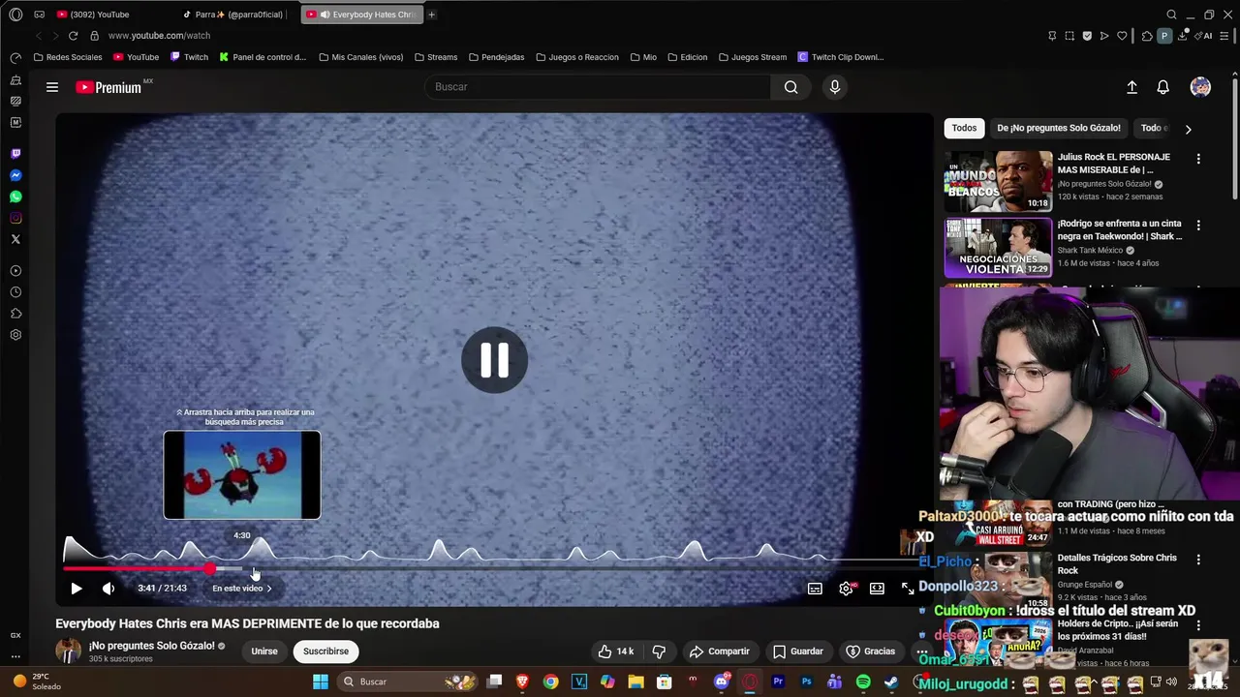Open the Streams bookmark folder
Viewport: 1240px width, 697px height.
[x=435, y=57]
